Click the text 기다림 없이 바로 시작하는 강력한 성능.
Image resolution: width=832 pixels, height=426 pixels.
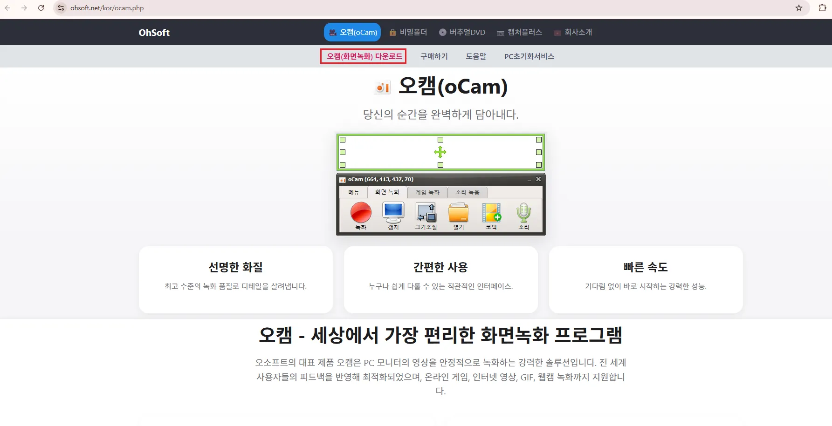click(646, 286)
